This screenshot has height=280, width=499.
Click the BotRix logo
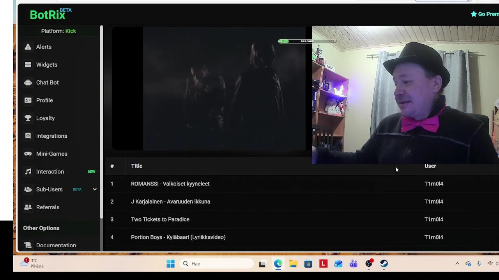(x=51, y=14)
